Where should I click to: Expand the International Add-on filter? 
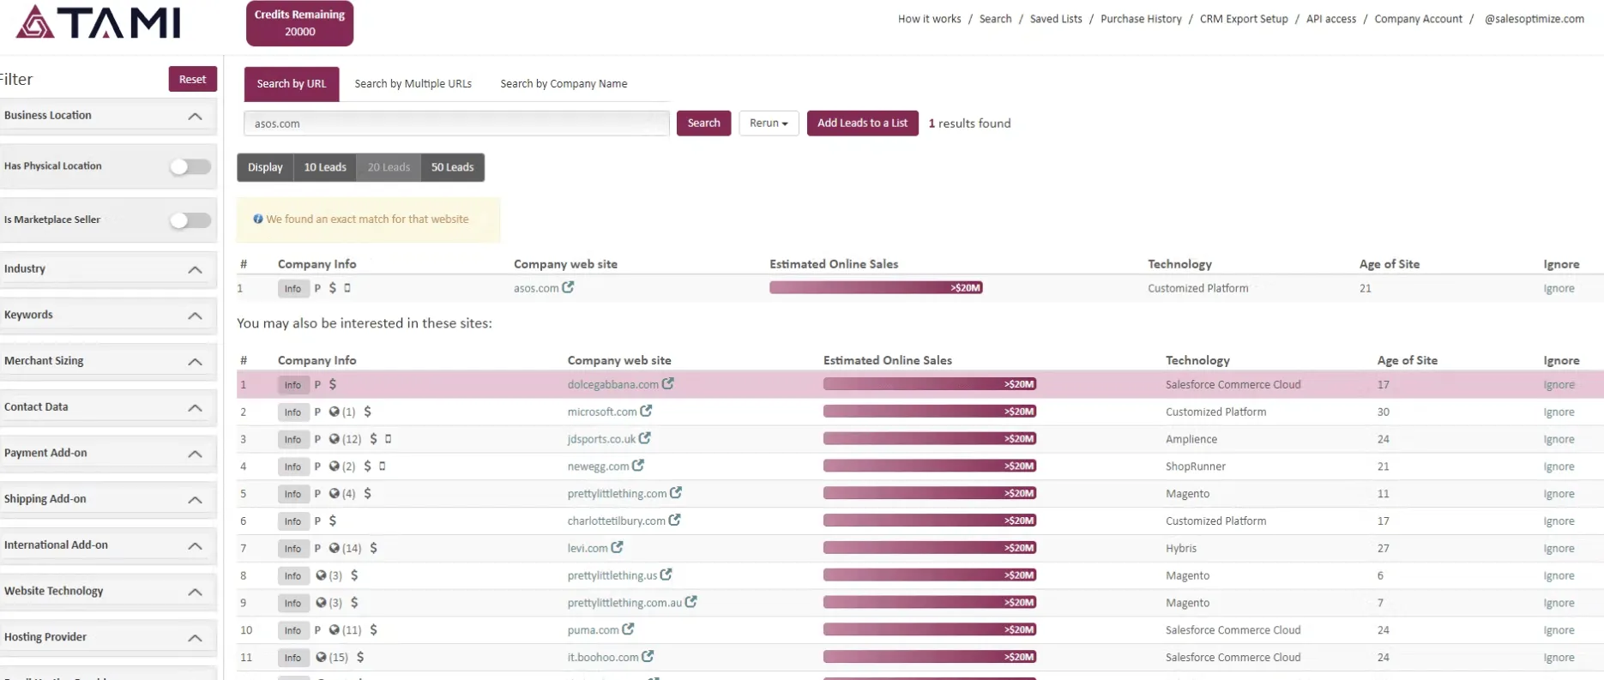click(x=108, y=545)
